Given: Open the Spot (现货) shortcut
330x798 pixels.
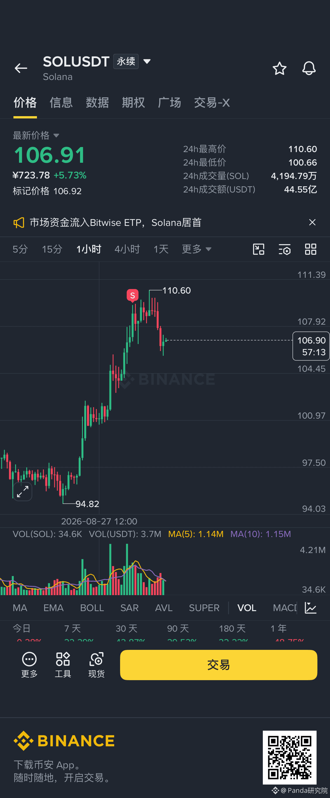Looking at the screenshot, I should (x=96, y=665).
